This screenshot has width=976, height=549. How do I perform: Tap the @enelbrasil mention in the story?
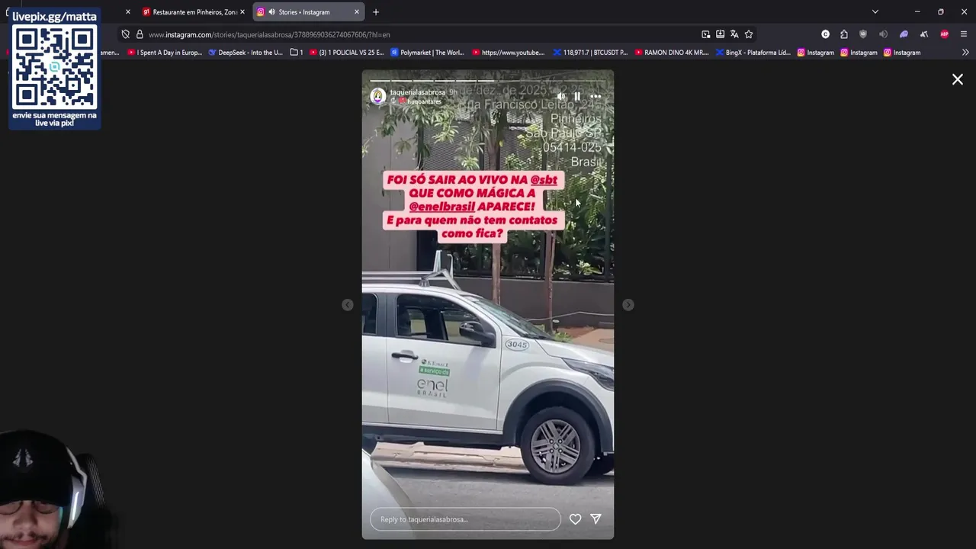[441, 207]
